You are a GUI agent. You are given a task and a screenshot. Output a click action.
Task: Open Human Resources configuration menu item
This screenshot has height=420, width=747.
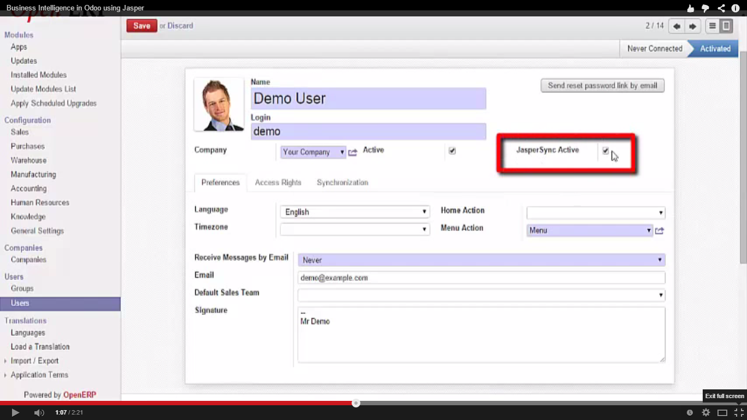(40, 202)
